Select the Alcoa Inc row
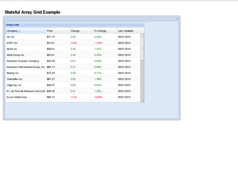238x178 pixels. click(x=73, y=49)
